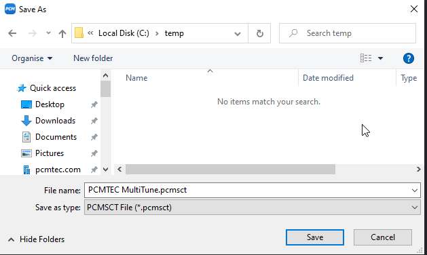Click the Change your view icon
Viewport: 427px width, 255px height.
coord(366,58)
